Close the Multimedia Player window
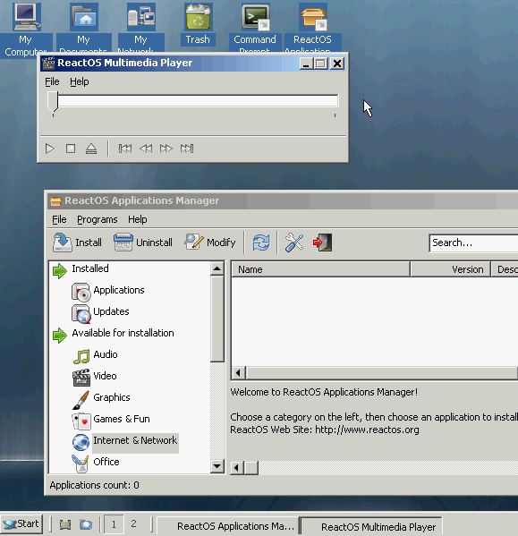 (x=337, y=64)
